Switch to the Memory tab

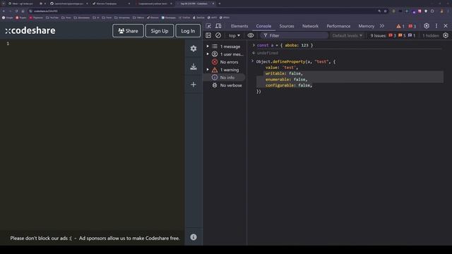tap(366, 26)
